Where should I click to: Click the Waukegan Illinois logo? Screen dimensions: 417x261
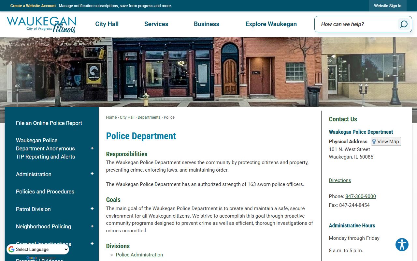pyautogui.click(x=41, y=24)
